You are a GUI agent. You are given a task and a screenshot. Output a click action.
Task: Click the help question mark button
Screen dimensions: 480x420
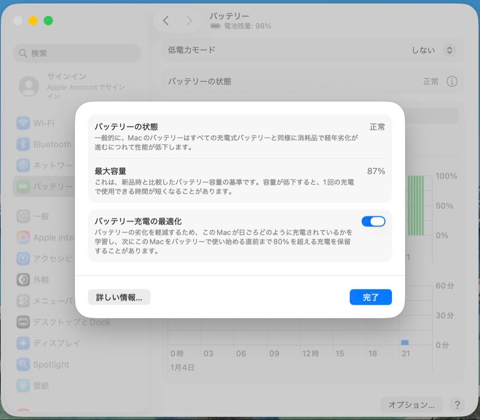coord(457,405)
